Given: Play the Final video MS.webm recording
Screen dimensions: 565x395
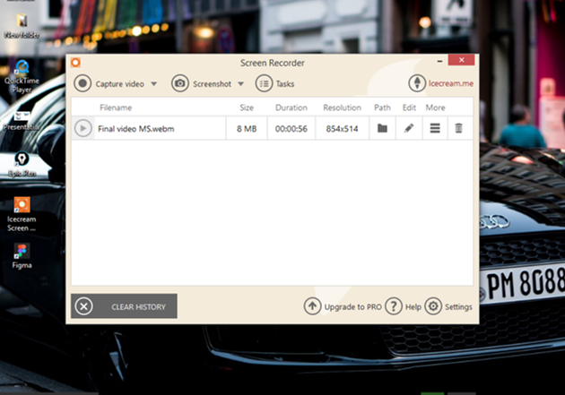Looking at the screenshot, I should pyautogui.click(x=83, y=128).
